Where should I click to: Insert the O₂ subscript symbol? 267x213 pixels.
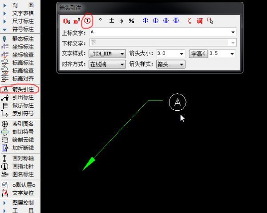pyautogui.click(x=67, y=21)
